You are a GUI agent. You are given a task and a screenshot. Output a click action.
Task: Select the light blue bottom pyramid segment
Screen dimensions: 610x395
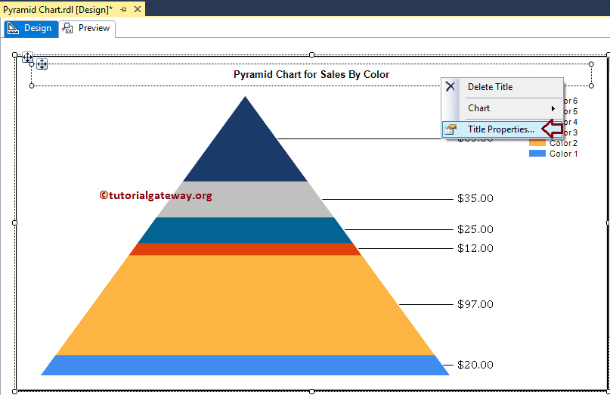tap(245, 365)
